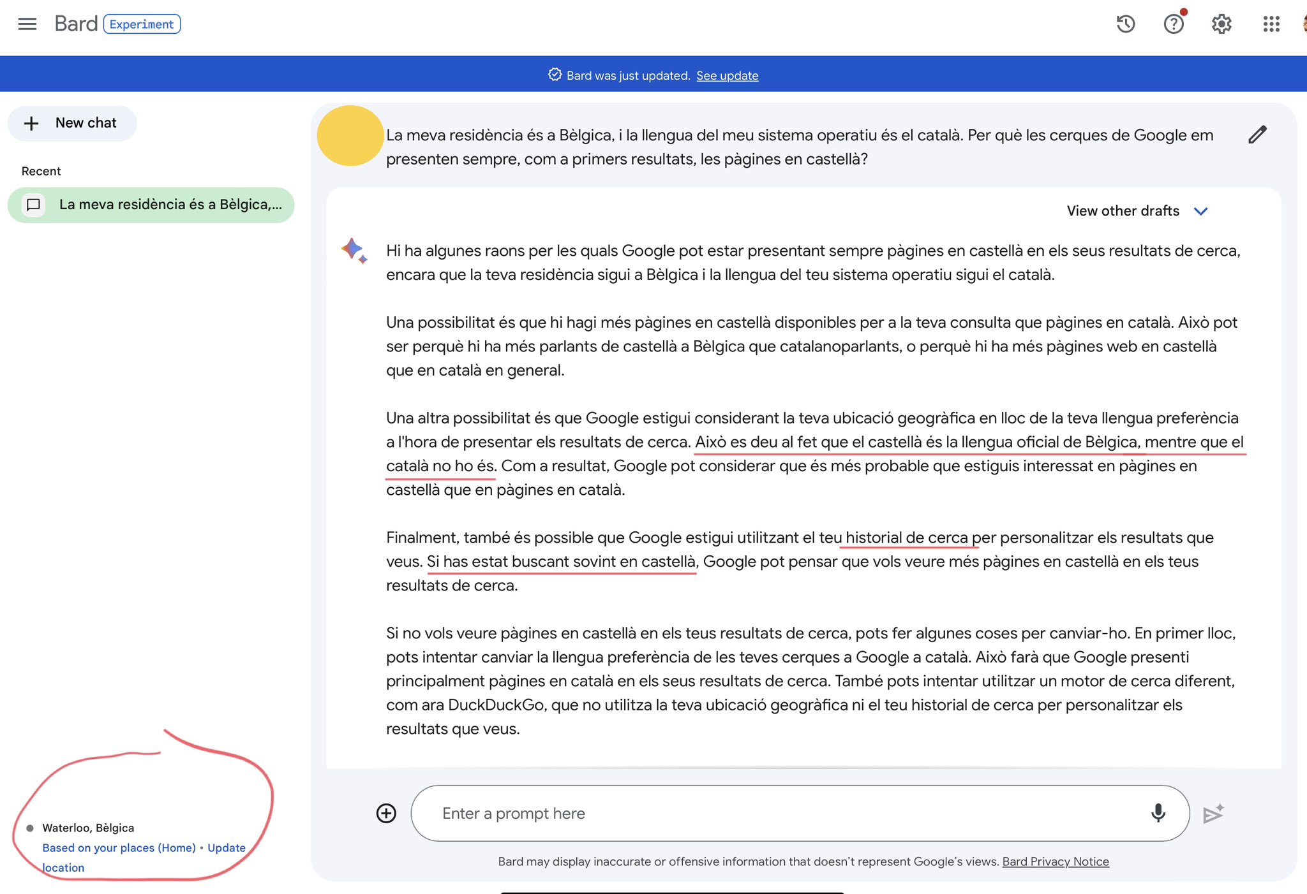Image resolution: width=1307 pixels, height=894 pixels.
Task: Open the Google apps grid
Action: click(1271, 24)
